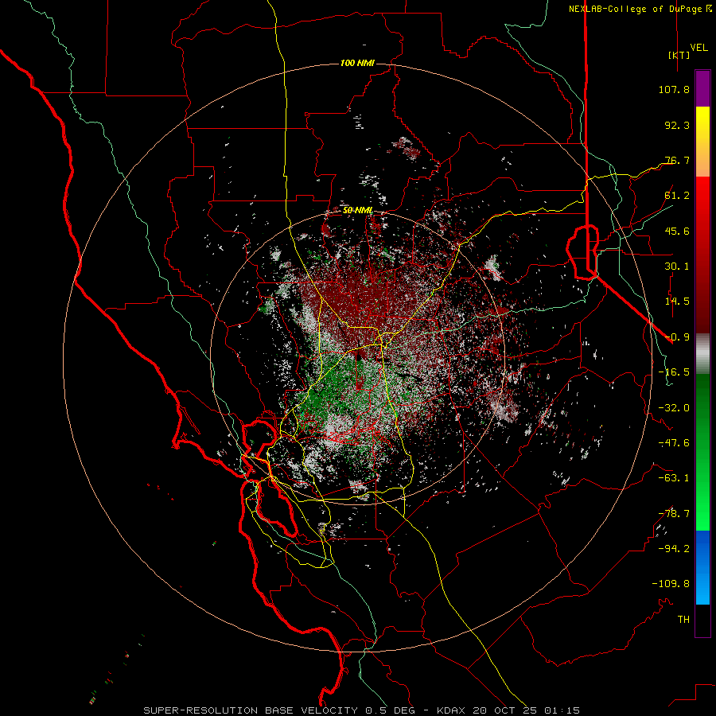The image size is (716, 716).
Task: Click the 92.3 velocity scale value
Action: (x=677, y=125)
